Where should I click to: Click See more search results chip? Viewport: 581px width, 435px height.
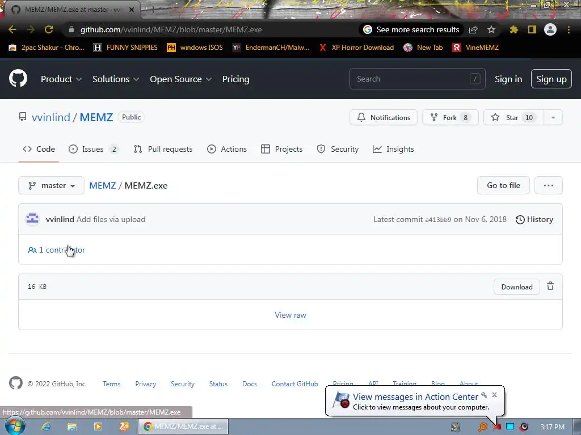pos(411,29)
